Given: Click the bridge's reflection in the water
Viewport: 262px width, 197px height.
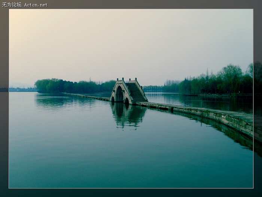Looking at the screenshot, I should click(x=128, y=115).
